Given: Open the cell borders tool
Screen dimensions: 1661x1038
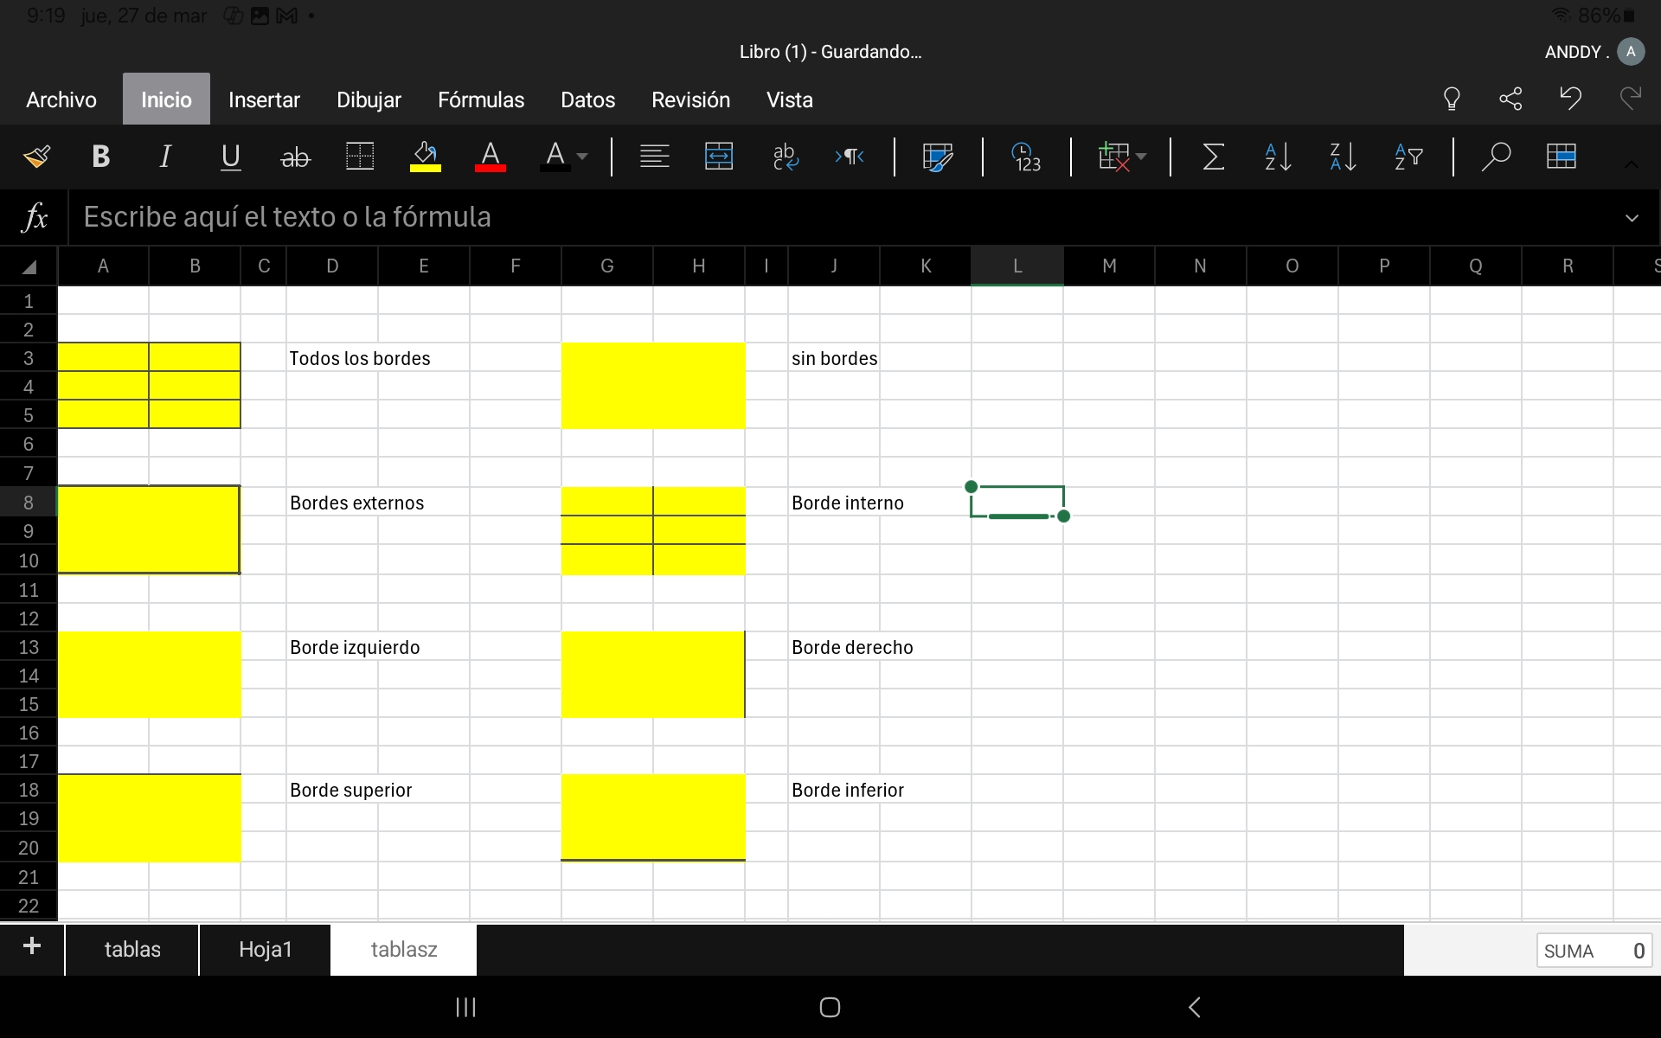Looking at the screenshot, I should click(359, 157).
